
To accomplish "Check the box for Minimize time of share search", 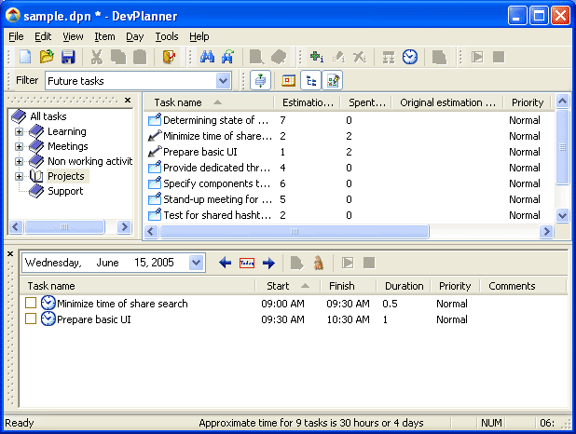I will coord(31,303).
